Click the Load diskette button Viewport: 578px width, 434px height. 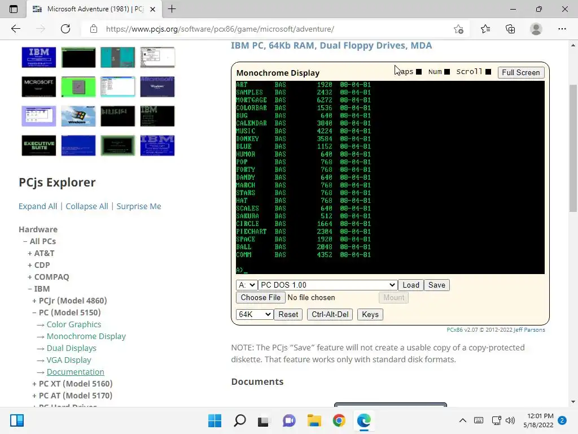tap(411, 285)
